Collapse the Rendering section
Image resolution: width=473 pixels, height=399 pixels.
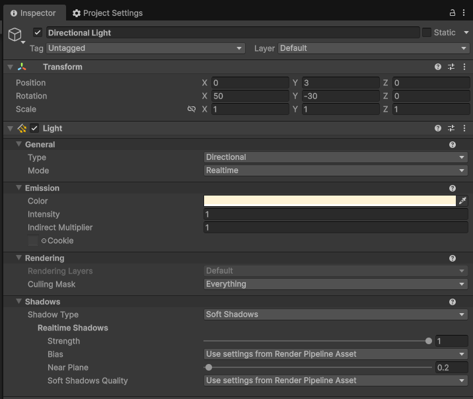click(18, 258)
